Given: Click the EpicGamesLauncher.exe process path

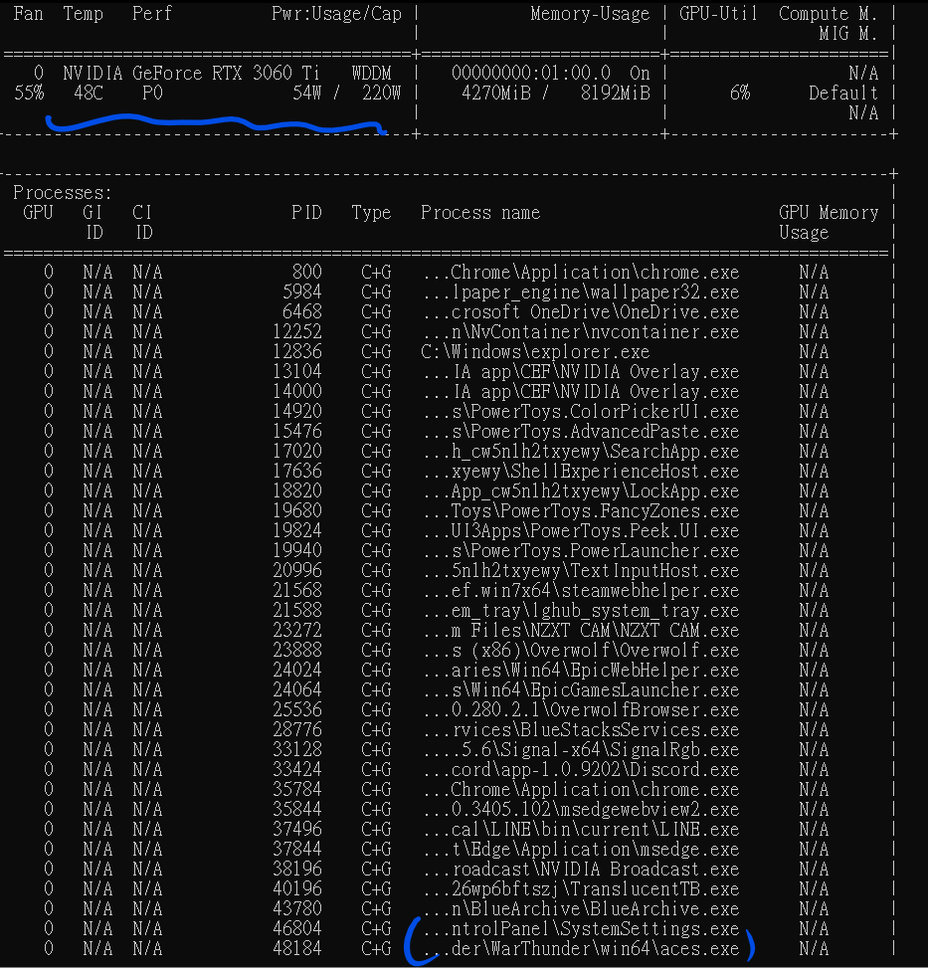Looking at the screenshot, I should tap(581, 689).
